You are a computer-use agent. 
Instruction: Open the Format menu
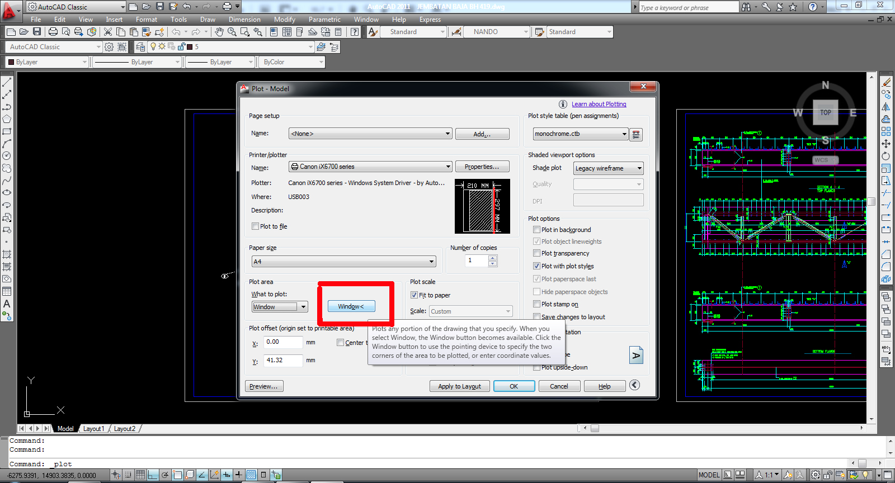147,20
